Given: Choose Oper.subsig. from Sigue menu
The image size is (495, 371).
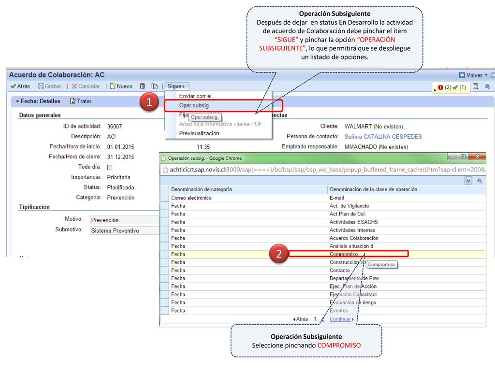Looking at the screenshot, I should click(194, 105).
